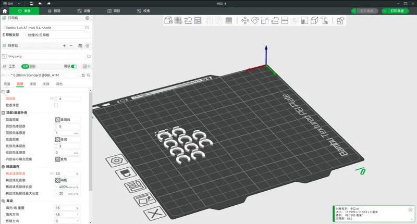
Task: Click the 稀疏填充密度 value field
Action: coord(67,174)
